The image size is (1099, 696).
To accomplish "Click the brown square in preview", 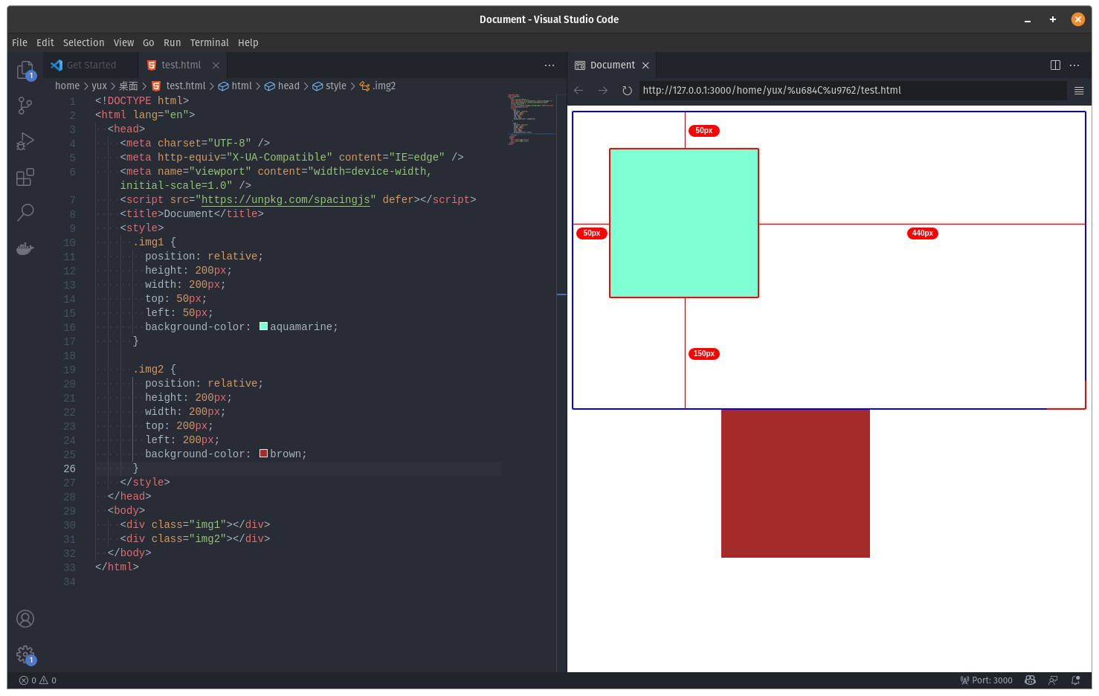I will [796, 483].
